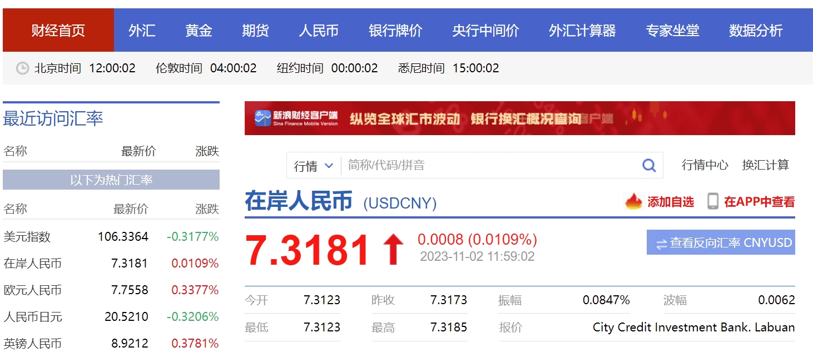Click the phone icon beside 在APP中查看

tap(712, 201)
